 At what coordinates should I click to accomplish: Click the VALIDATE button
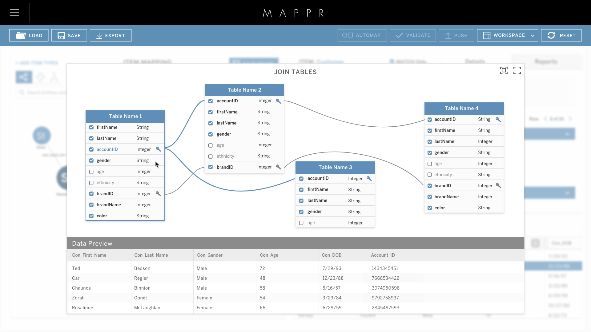[413, 35]
